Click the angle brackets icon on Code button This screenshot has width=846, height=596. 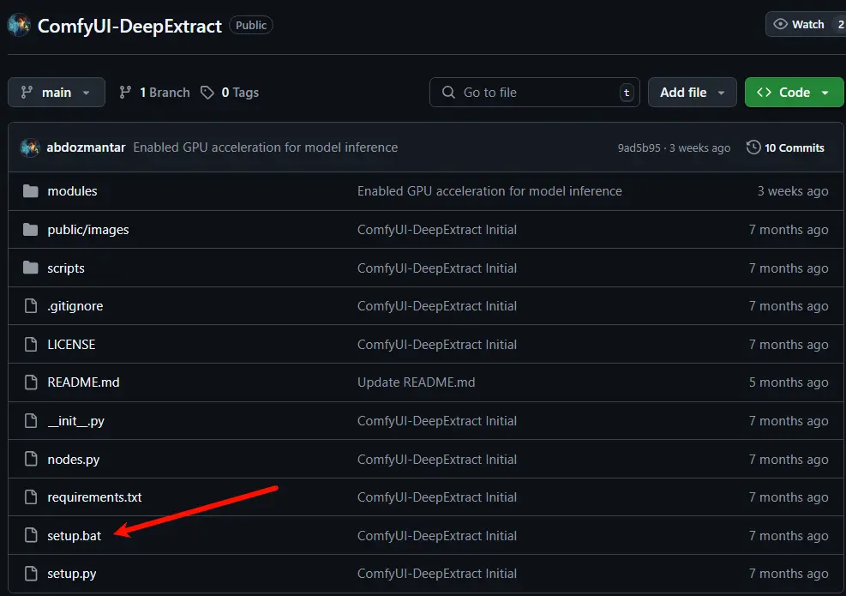coord(764,93)
